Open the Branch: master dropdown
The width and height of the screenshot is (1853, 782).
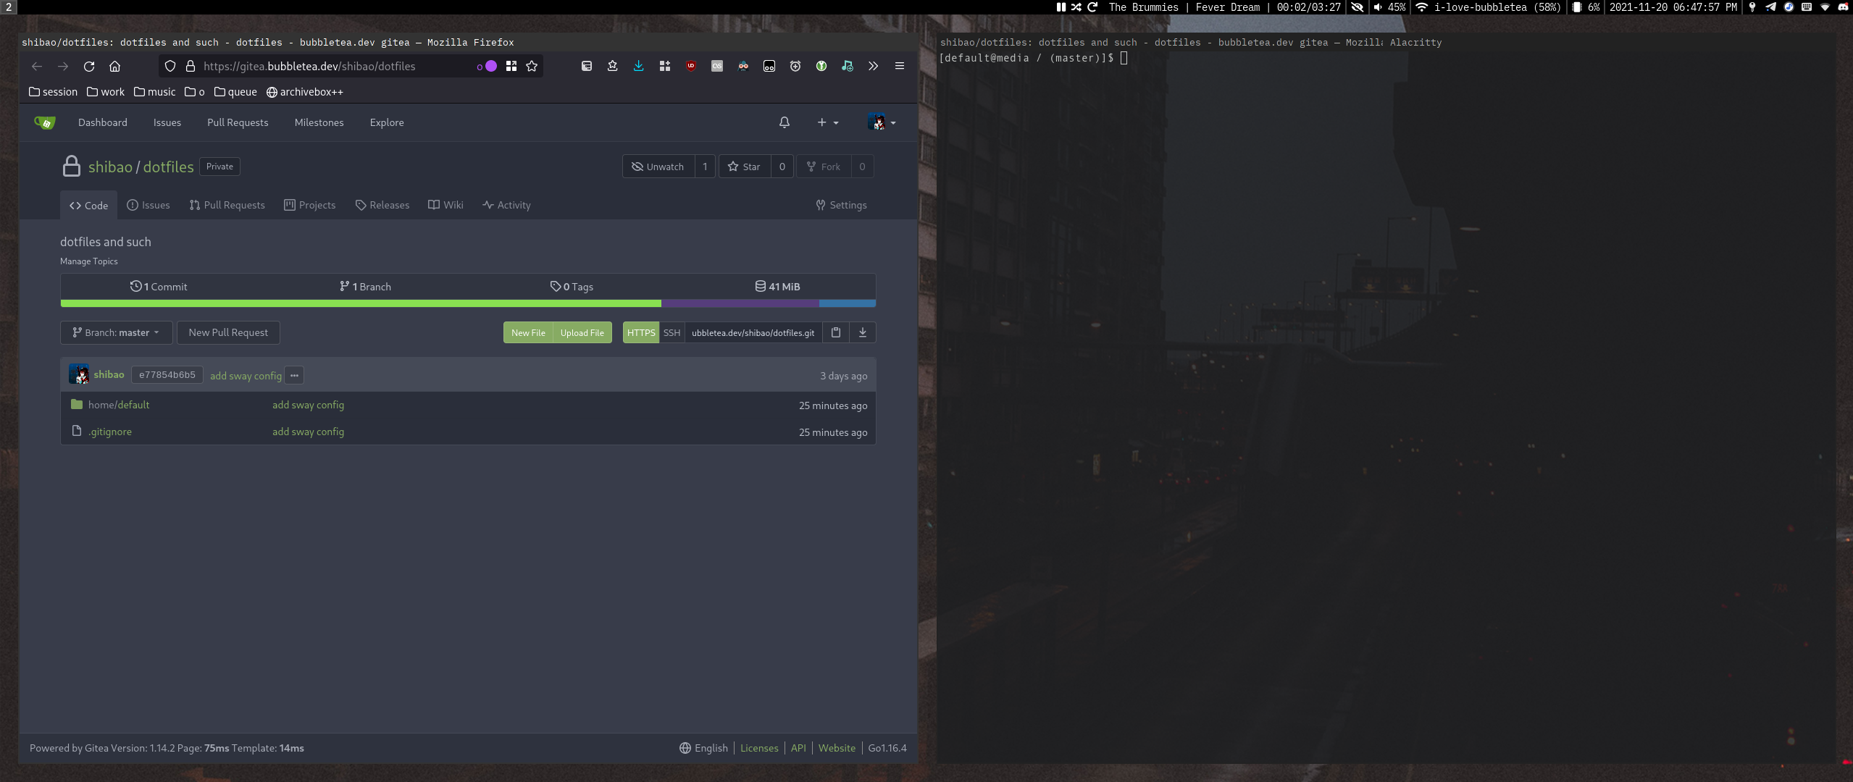pyautogui.click(x=116, y=332)
